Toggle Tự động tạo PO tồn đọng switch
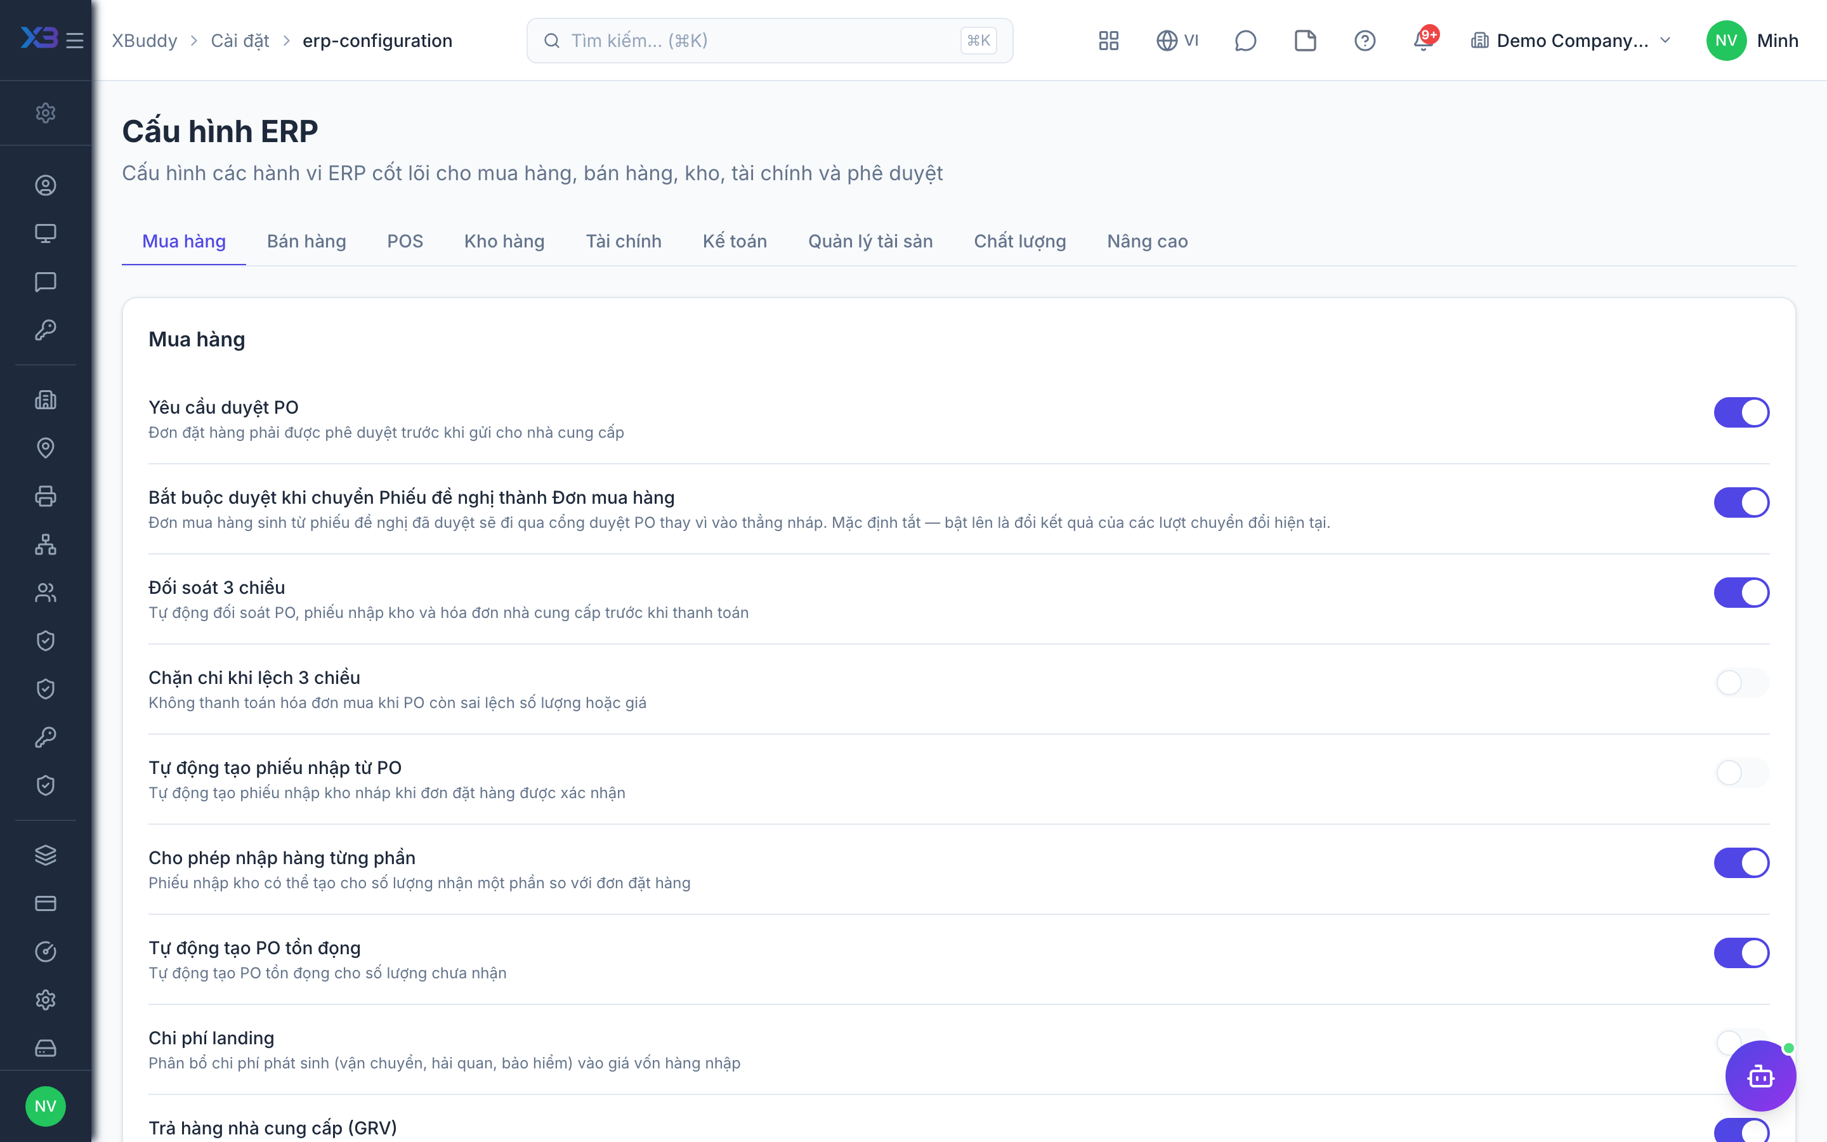Image resolution: width=1827 pixels, height=1142 pixels. click(x=1741, y=953)
